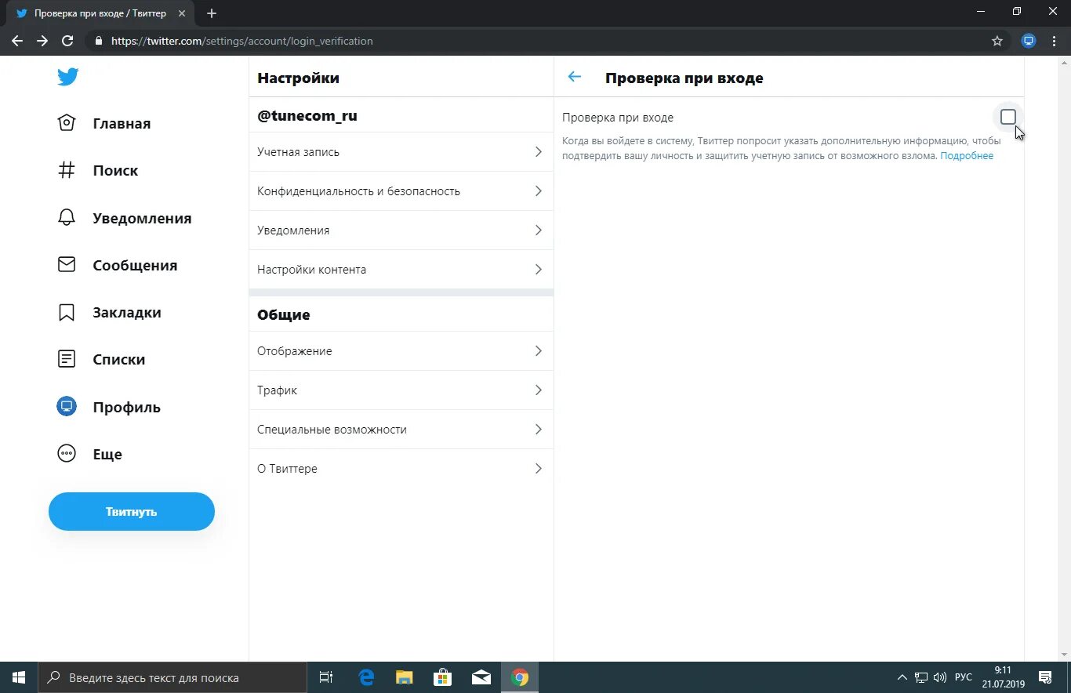Select Сообщения in sidebar
Viewport: 1071px width, 693px height.
135,265
